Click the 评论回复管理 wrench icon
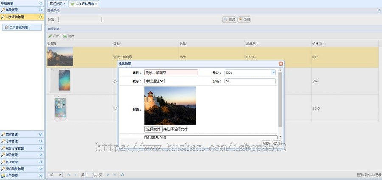 click(3, 169)
